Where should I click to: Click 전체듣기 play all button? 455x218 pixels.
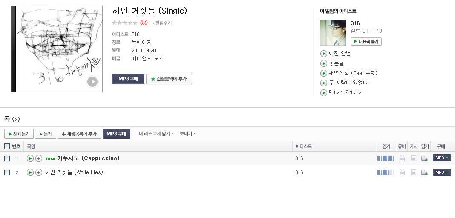point(19,134)
